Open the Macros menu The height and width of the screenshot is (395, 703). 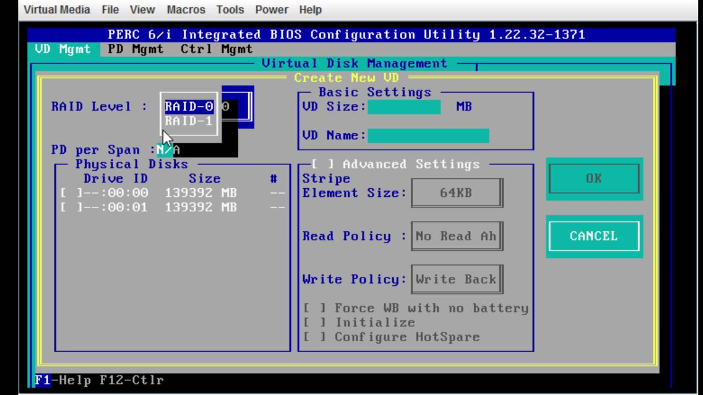point(186,9)
